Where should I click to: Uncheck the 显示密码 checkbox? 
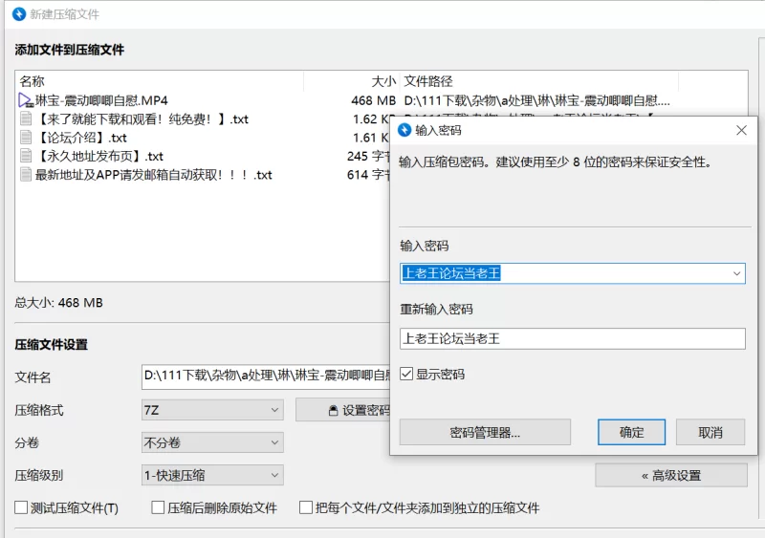click(407, 375)
